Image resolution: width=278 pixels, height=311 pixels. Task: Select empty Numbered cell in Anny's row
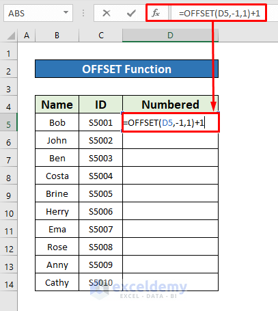(x=170, y=265)
